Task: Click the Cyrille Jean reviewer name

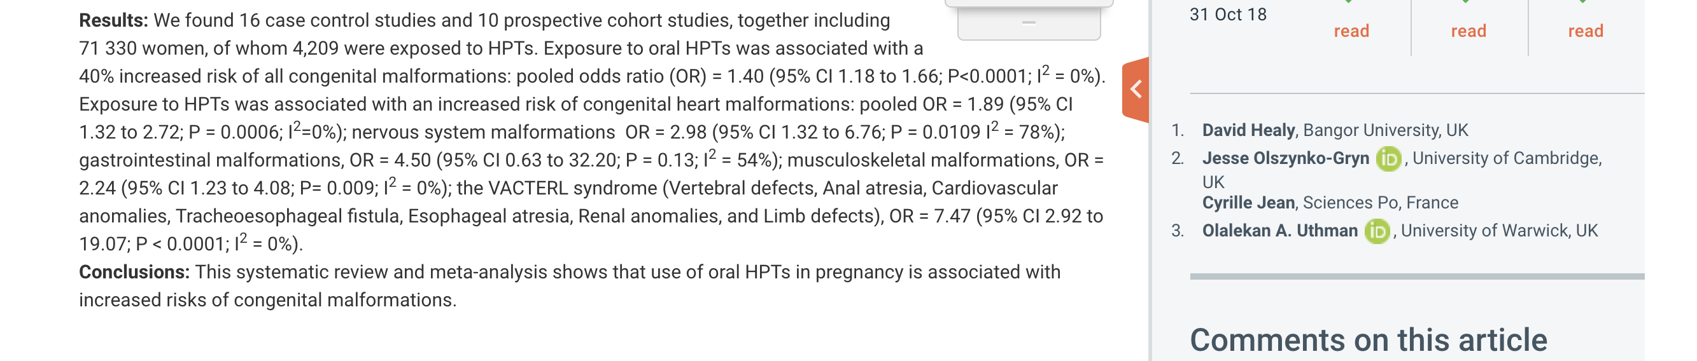Action: 1248,203
